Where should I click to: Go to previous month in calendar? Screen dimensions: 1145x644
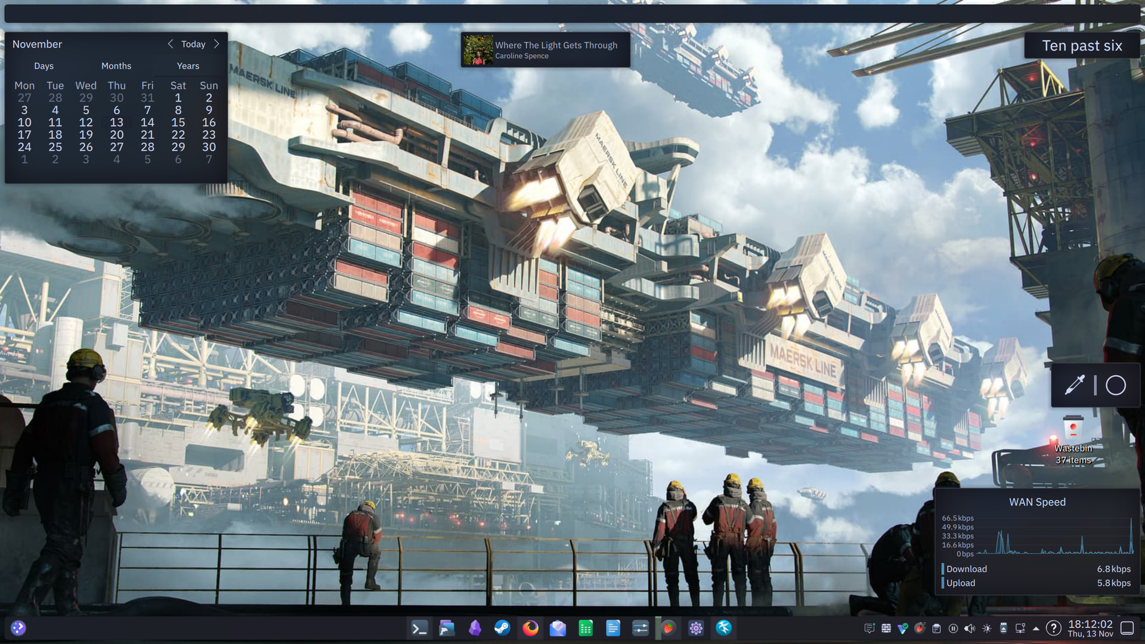[171, 44]
